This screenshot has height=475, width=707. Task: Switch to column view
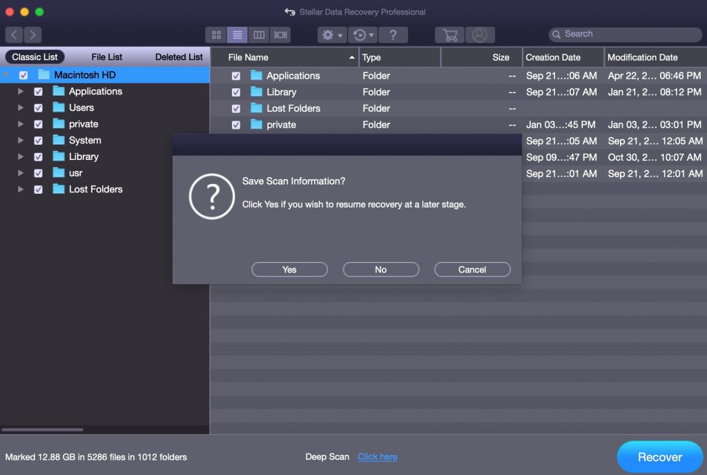pos(259,34)
